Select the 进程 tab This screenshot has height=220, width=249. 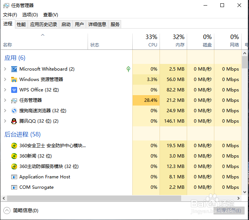(8, 24)
